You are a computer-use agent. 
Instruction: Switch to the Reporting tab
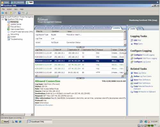click(x=88, y=28)
